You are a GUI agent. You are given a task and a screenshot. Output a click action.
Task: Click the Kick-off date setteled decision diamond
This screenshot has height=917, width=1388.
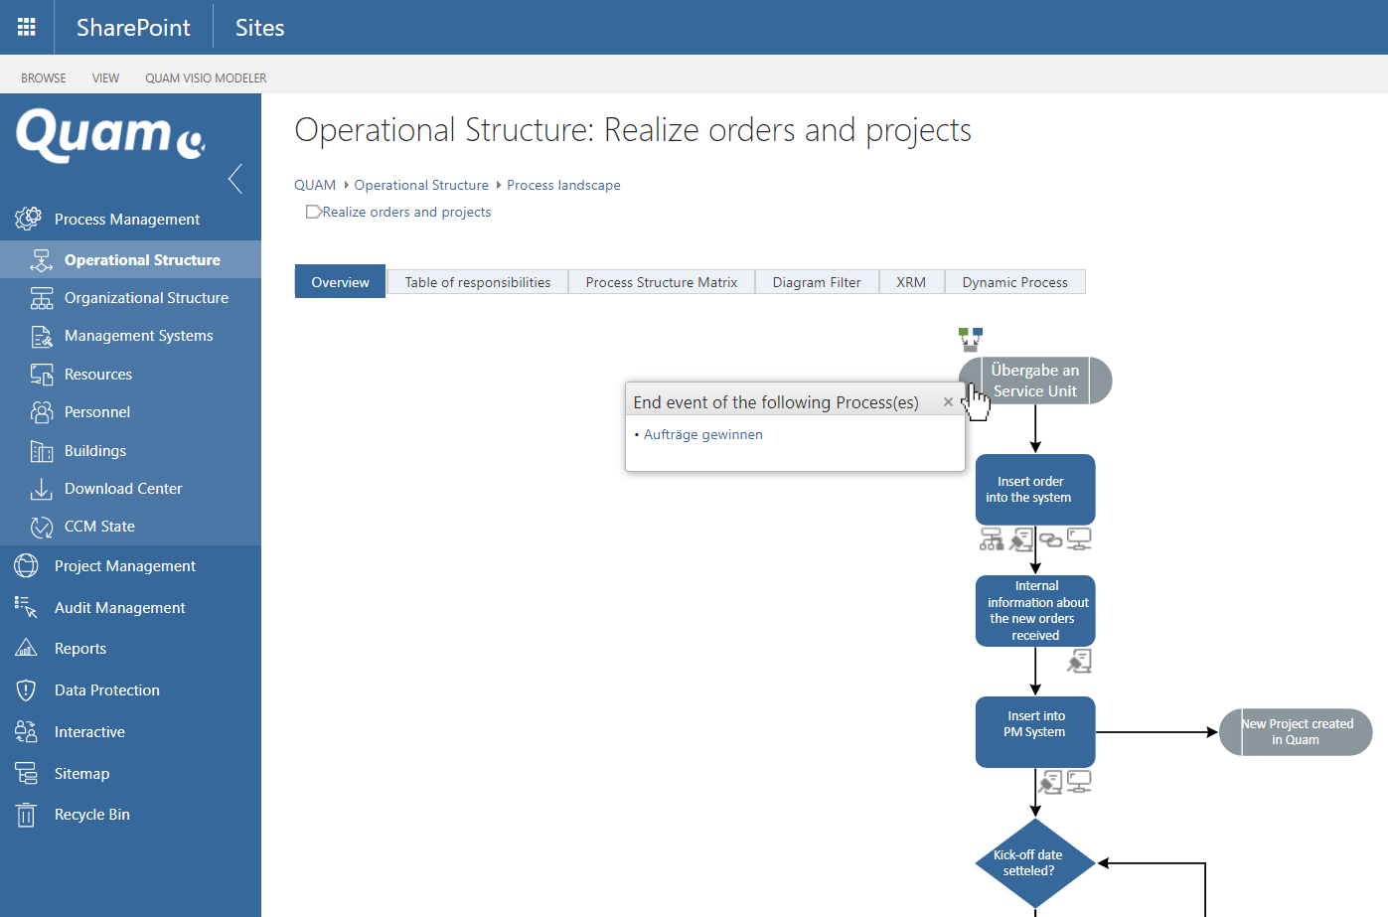[1035, 863]
